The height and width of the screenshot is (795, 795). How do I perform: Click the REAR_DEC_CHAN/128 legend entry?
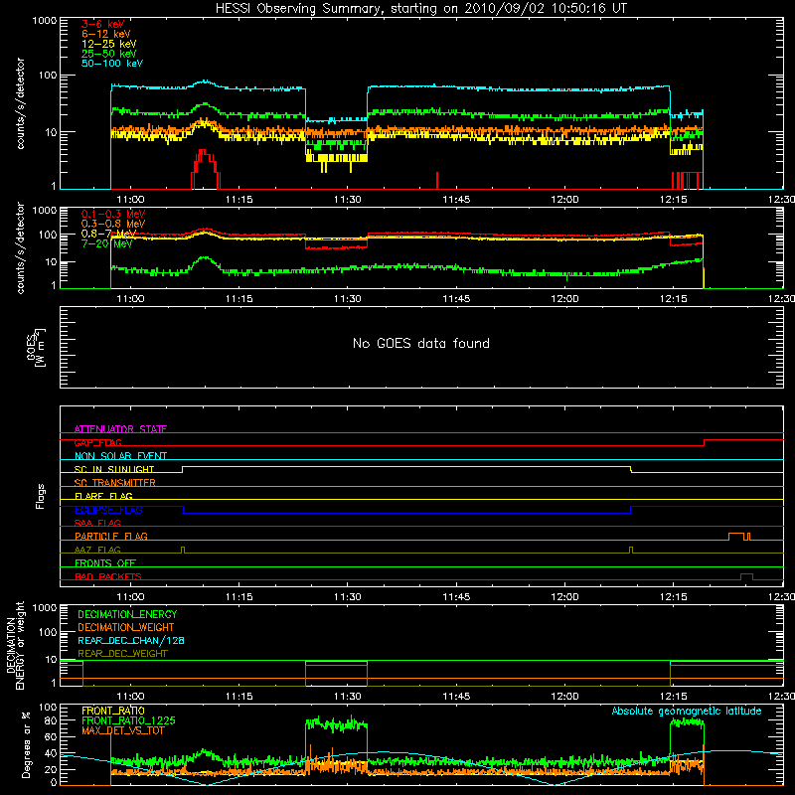(130, 640)
